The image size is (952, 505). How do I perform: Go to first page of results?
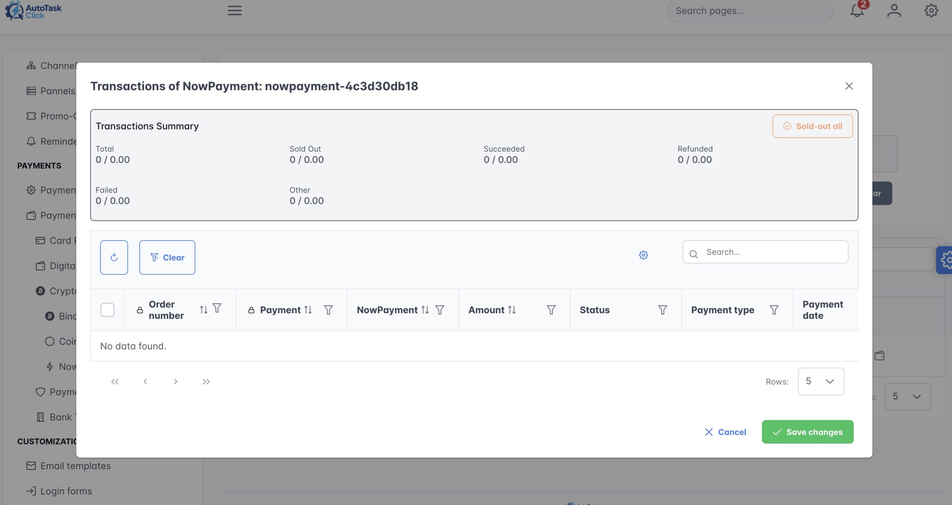[x=115, y=382]
